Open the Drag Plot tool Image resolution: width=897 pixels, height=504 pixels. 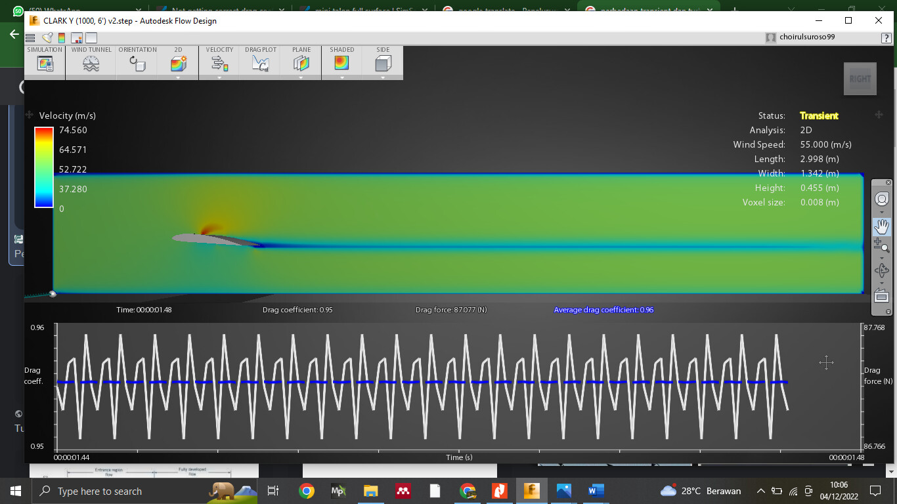(x=259, y=62)
